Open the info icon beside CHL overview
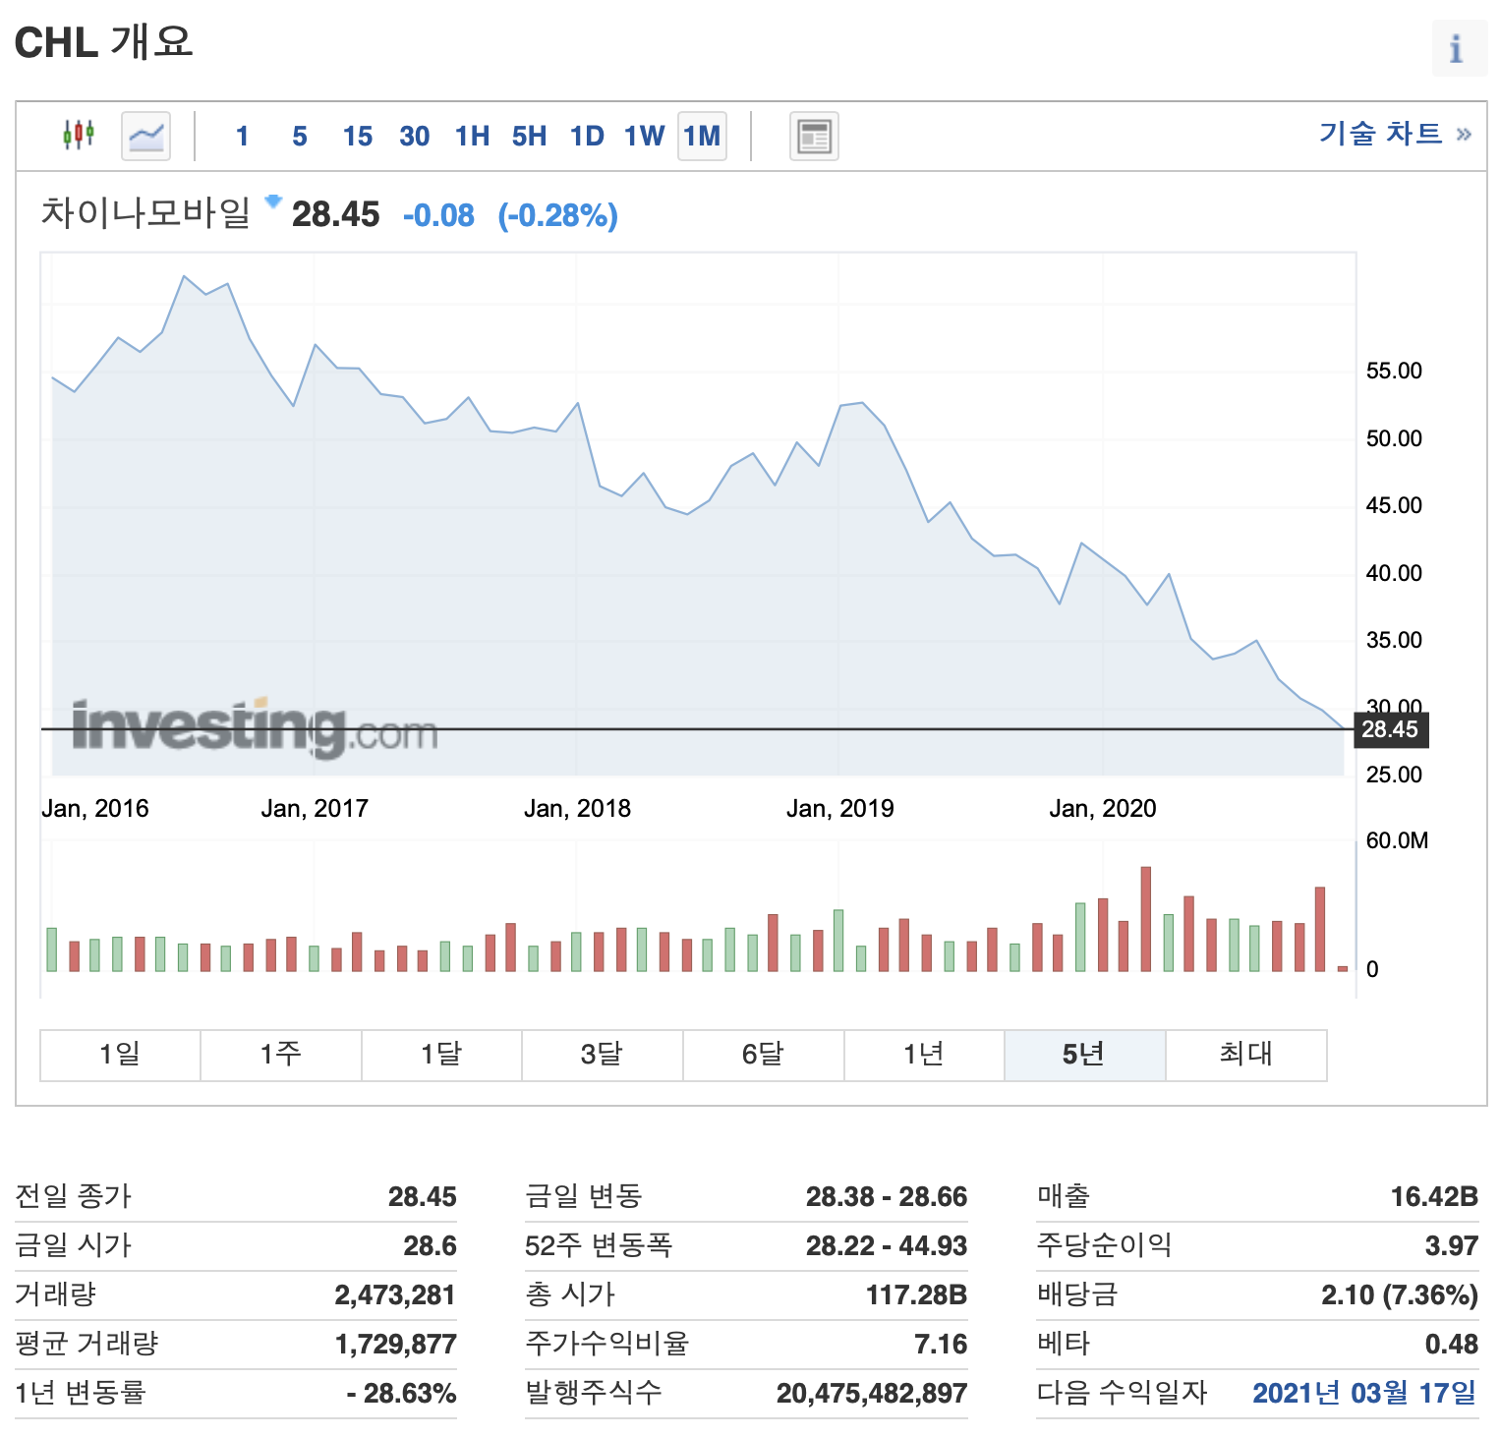Screen dimensions: 1500x1437 click(x=1458, y=47)
